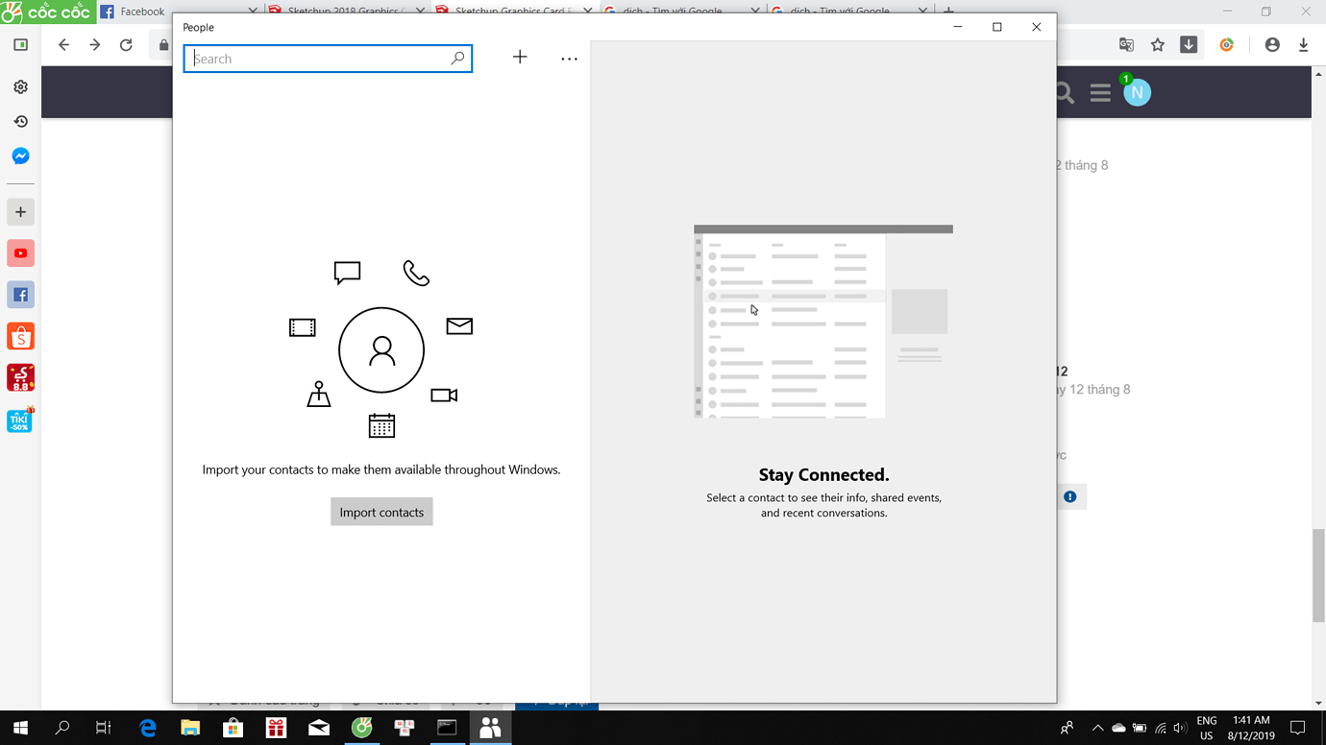Viewport: 1326px width, 745px height.
Task: Open Windows taskbar search
Action: (62, 728)
